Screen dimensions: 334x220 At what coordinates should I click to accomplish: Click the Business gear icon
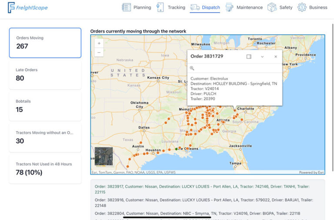[x=302, y=7]
